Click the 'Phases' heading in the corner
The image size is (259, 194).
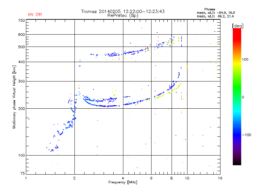209,9
